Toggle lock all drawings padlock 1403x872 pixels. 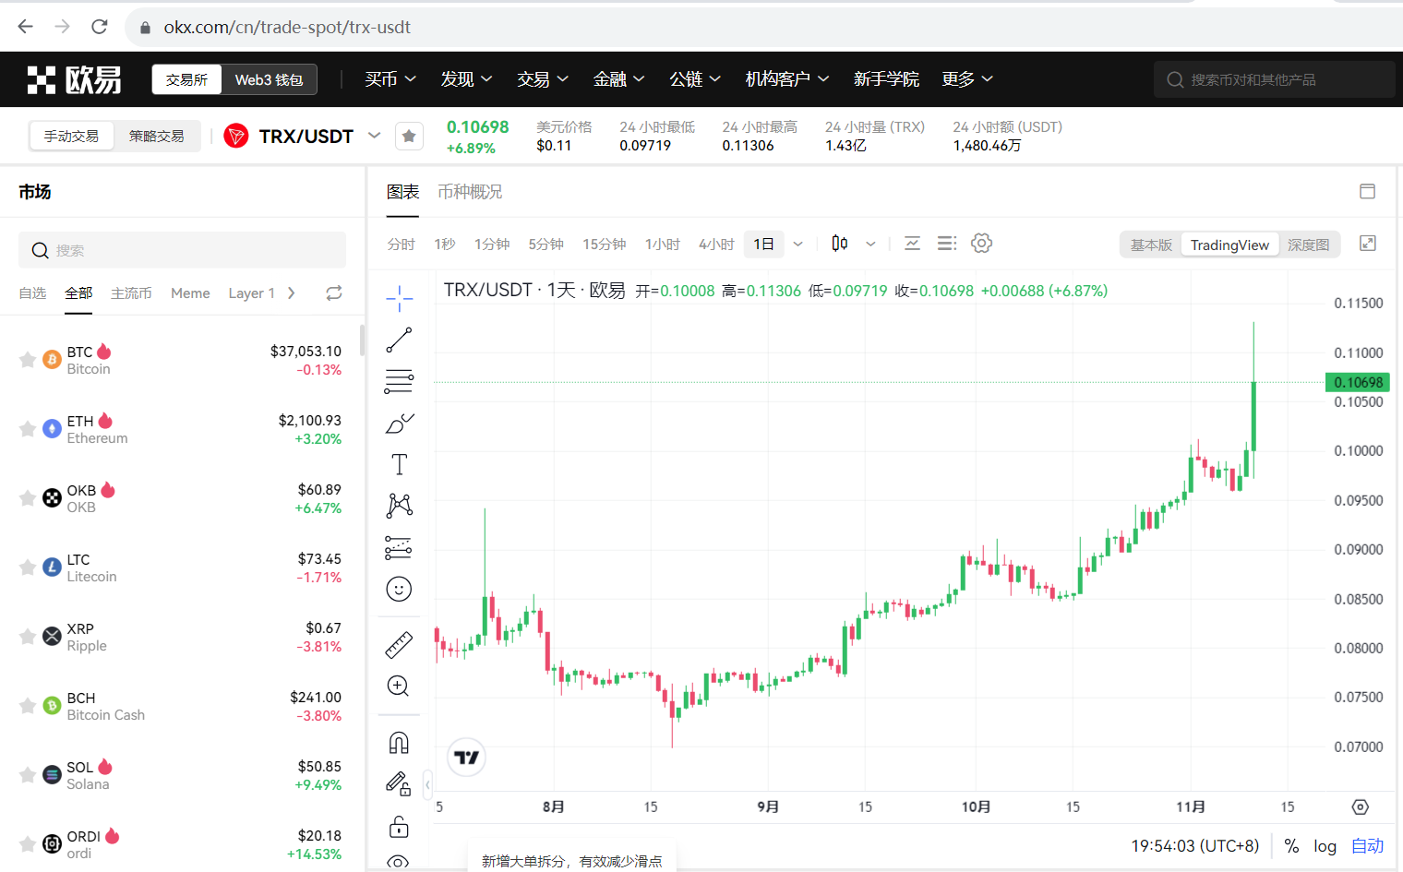(399, 826)
